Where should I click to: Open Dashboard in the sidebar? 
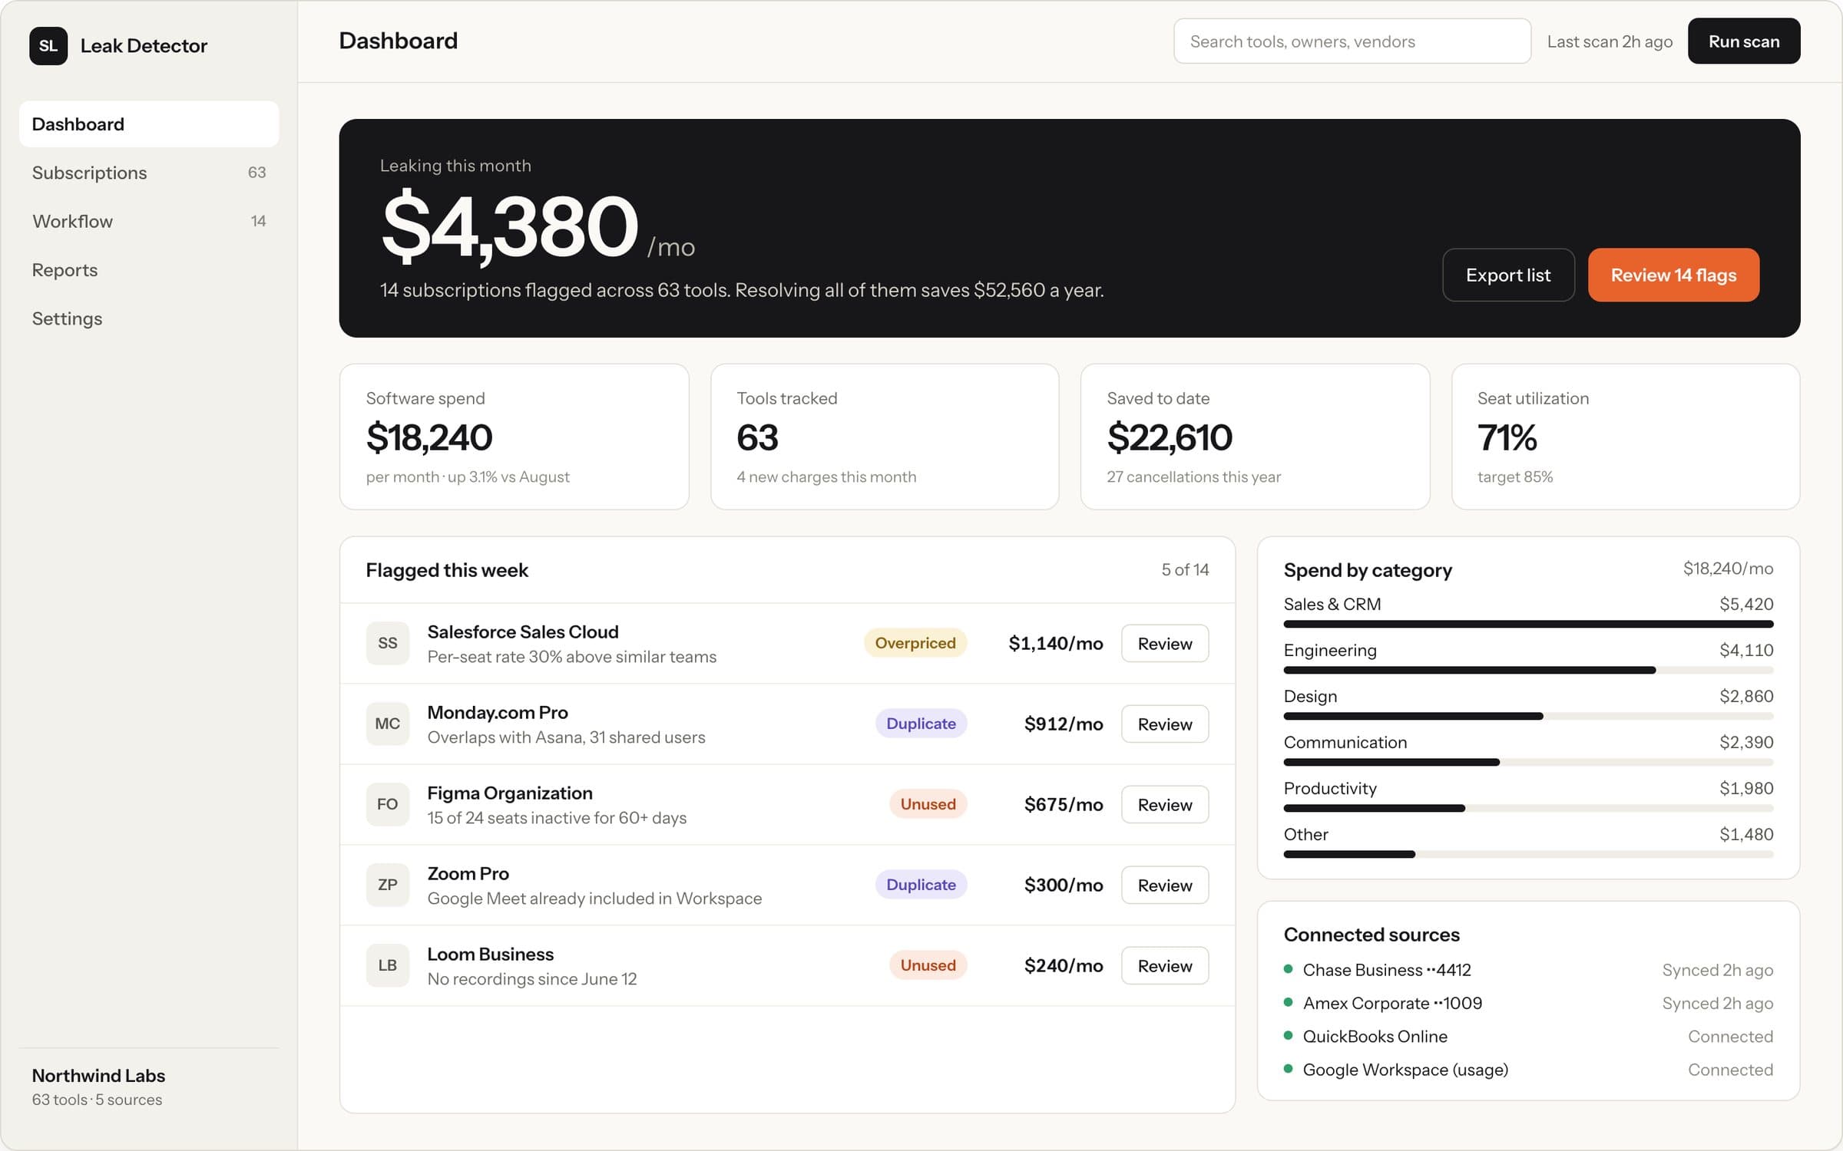click(x=149, y=124)
